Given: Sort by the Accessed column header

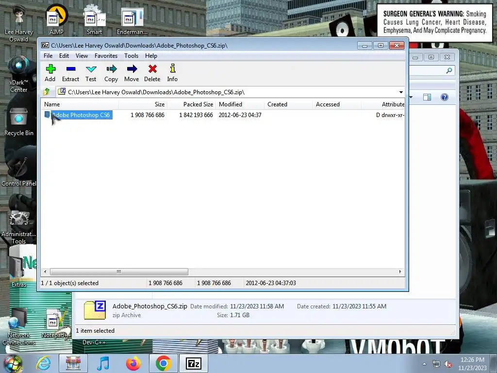Looking at the screenshot, I should [337, 104].
